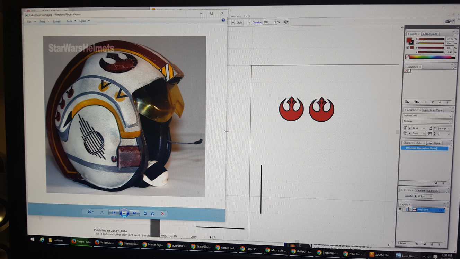Click the New Swatch icon
Image resolution: width=460 pixels, height=259 pixels.
440,102
